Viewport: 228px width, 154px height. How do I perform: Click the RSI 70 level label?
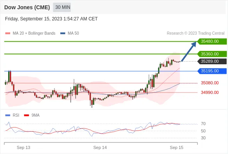tap(203, 124)
